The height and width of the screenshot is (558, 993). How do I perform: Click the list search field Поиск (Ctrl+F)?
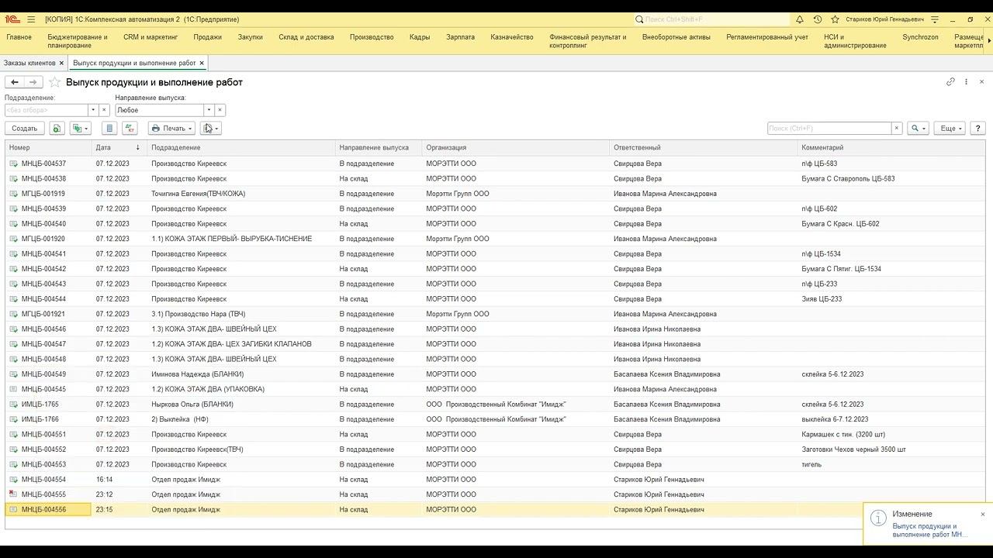tap(829, 129)
